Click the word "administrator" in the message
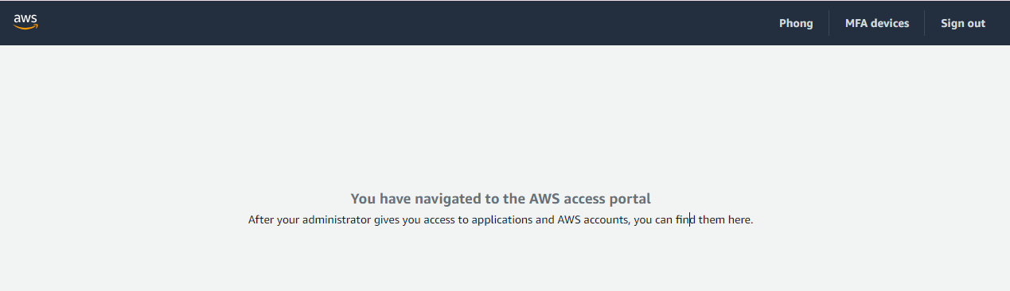 [x=337, y=219]
